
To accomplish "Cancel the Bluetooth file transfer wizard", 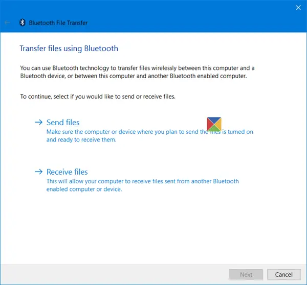I will click(x=284, y=275).
